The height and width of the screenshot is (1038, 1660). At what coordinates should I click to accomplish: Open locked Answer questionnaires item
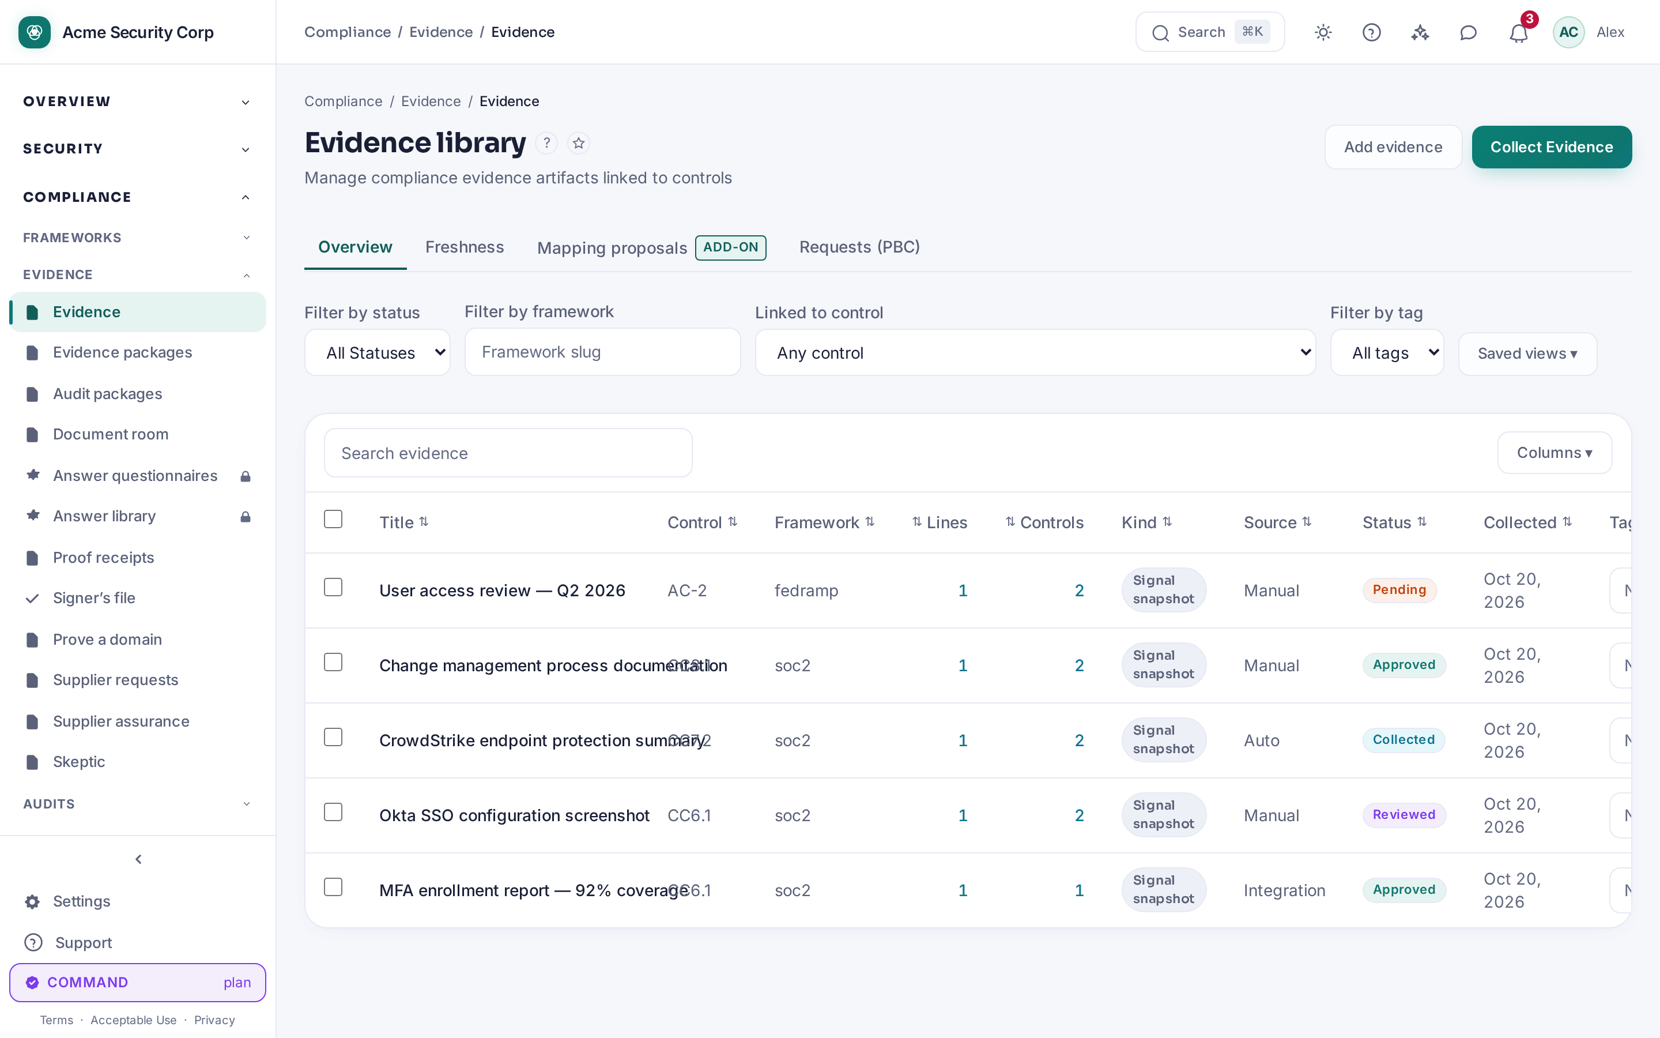point(137,476)
